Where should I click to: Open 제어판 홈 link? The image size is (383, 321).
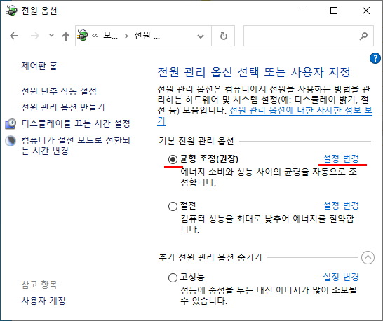coord(39,66)
